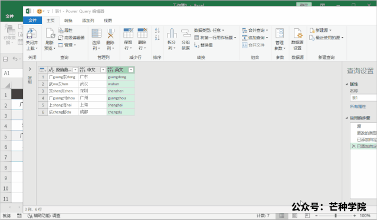Sort descending with the Z-A icon
The height and width of the screenshot is (220, 377).
pyautogui.click(x=158, y=38)
